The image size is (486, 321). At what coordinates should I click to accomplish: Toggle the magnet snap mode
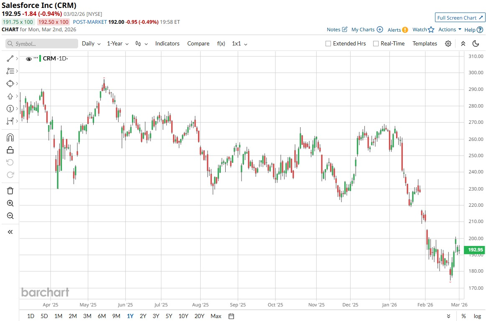10,137
